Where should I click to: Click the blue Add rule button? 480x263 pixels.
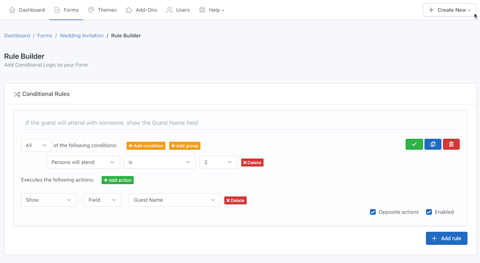446,239
